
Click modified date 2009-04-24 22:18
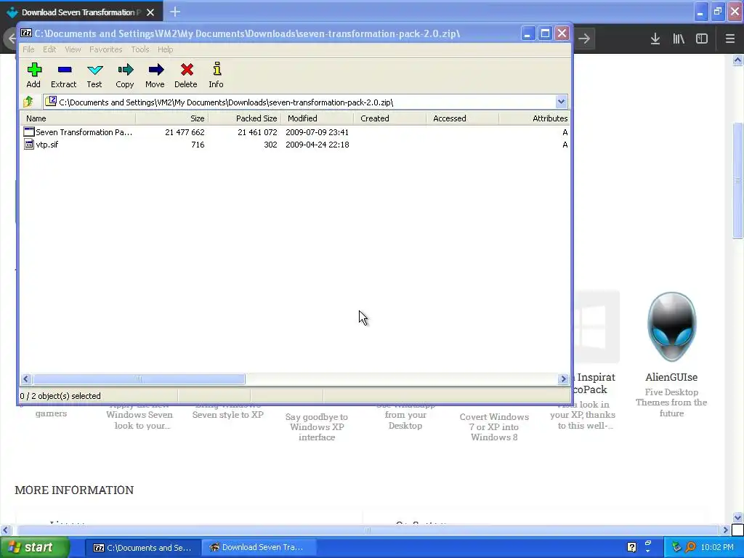(x=317, y=145)
